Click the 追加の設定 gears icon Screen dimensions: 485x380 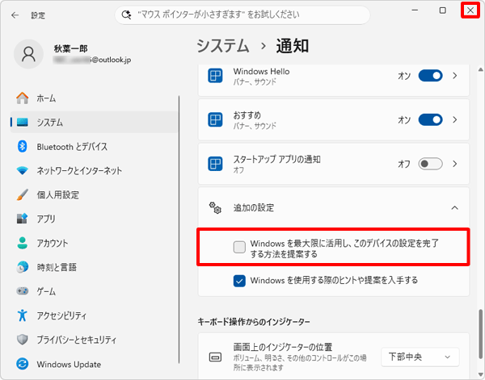(215, 208)
